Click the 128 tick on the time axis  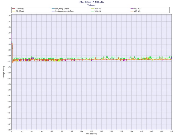tap(52, 131)
